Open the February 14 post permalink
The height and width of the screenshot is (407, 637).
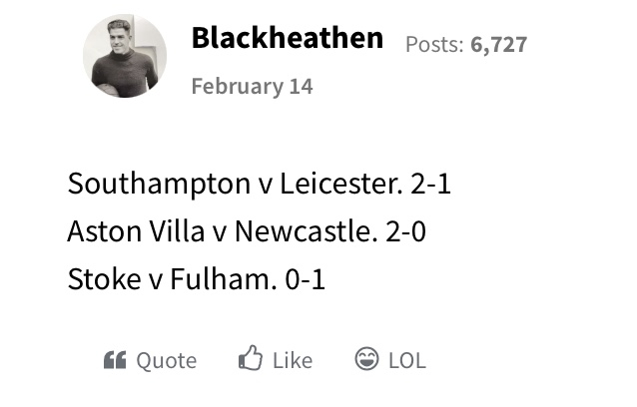pos(252,87)
